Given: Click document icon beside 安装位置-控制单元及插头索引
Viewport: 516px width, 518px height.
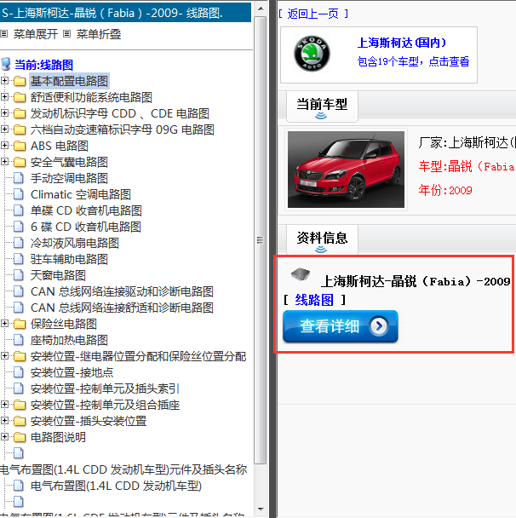Looking at the screenshot, I should (x=19, y=388).
